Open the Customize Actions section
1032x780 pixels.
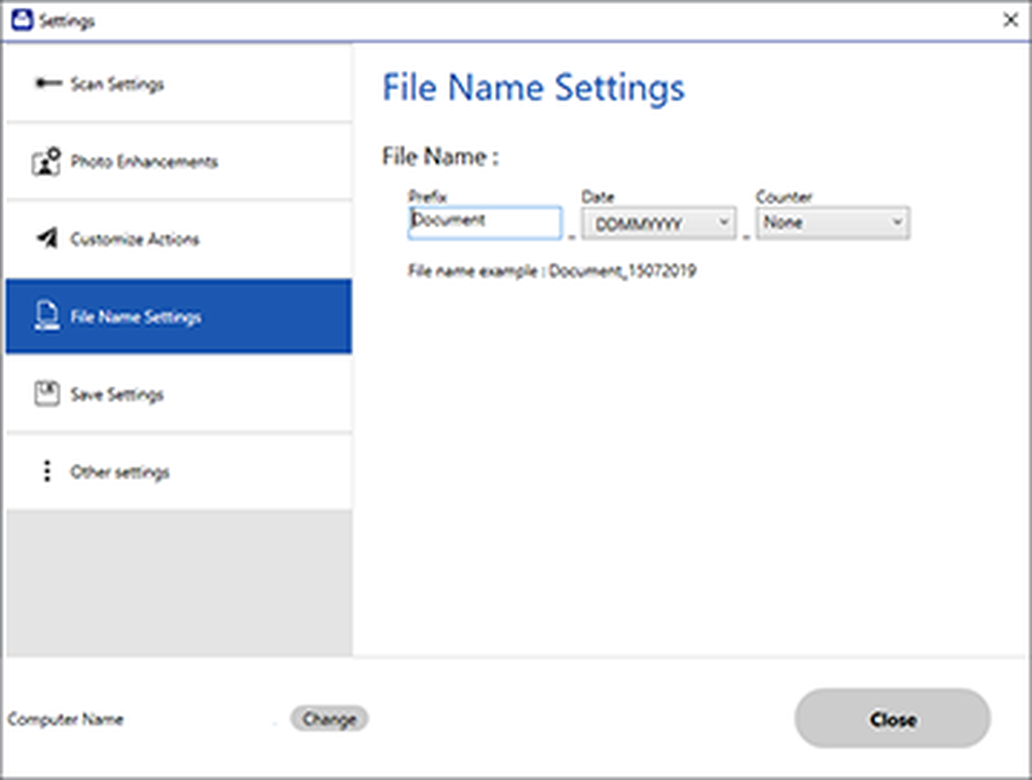(179, 239)
